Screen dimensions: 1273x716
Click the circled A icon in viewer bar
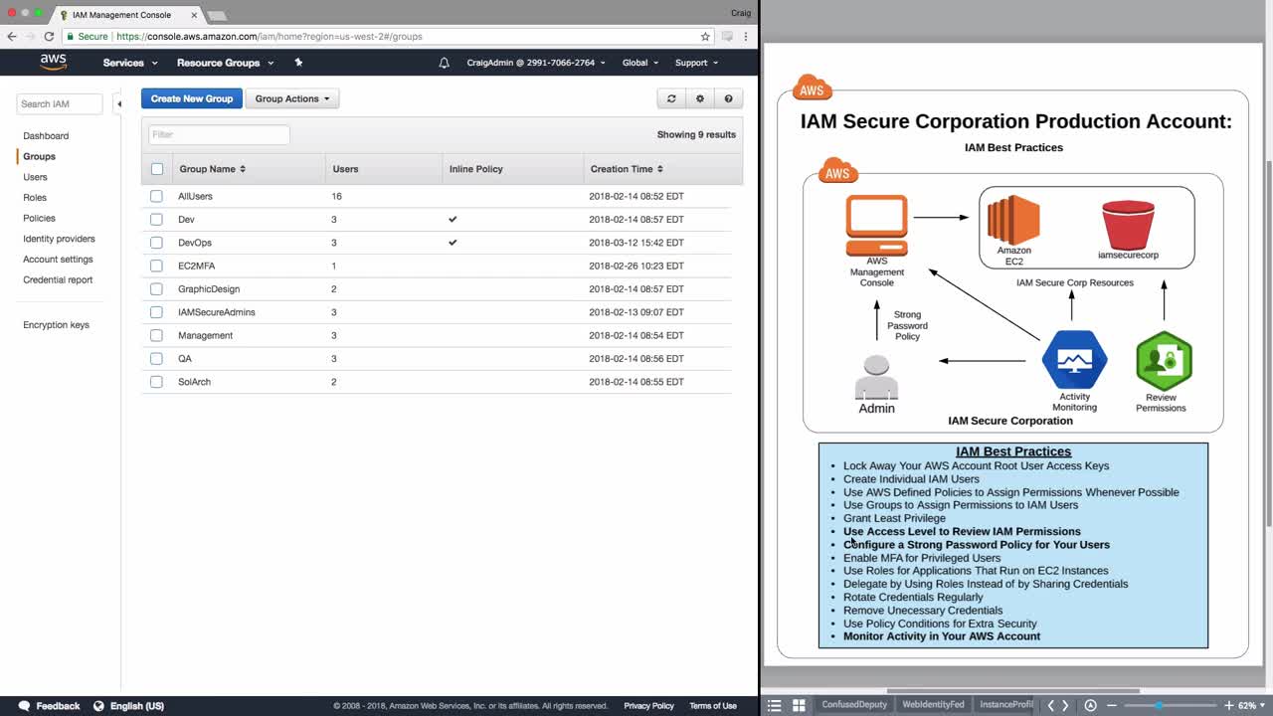point(1090,706)
